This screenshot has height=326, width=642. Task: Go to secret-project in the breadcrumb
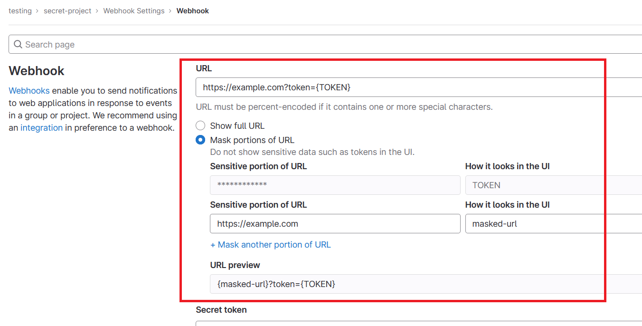tap(67, 11)
